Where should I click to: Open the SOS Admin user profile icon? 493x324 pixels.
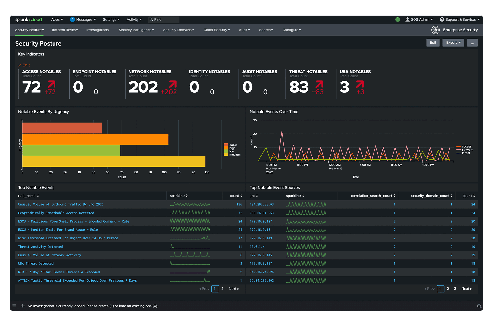pyautogui.click(x=407, y=19)
